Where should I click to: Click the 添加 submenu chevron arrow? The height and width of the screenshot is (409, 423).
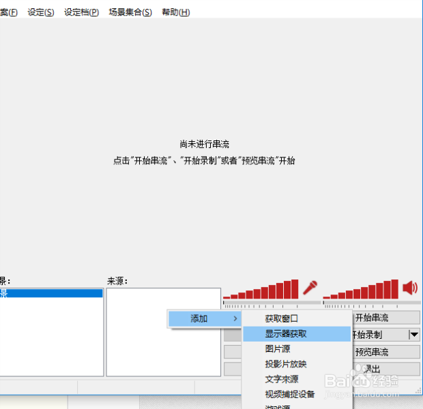point(235,319)
